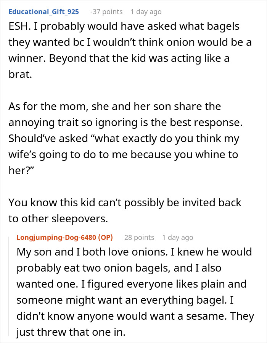Click the phrase "everything bagel" in the reply
The image size is (267, 343).
tap(206, 300)
